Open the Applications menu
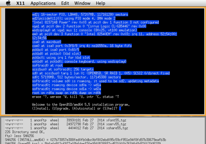206x144 pixels. click(x=43, y=3)
